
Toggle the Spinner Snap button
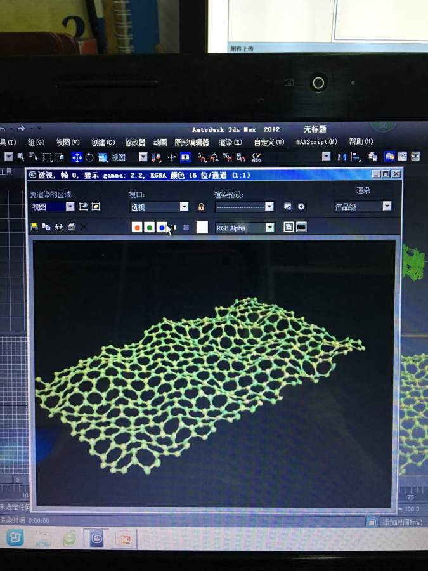(x=240, y=157)
